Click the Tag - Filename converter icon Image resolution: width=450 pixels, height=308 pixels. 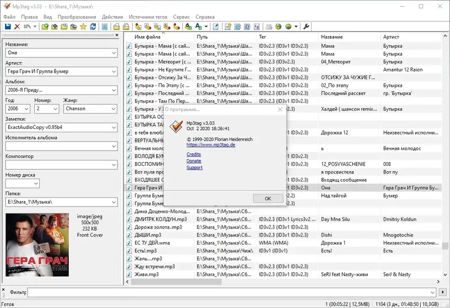138,26
